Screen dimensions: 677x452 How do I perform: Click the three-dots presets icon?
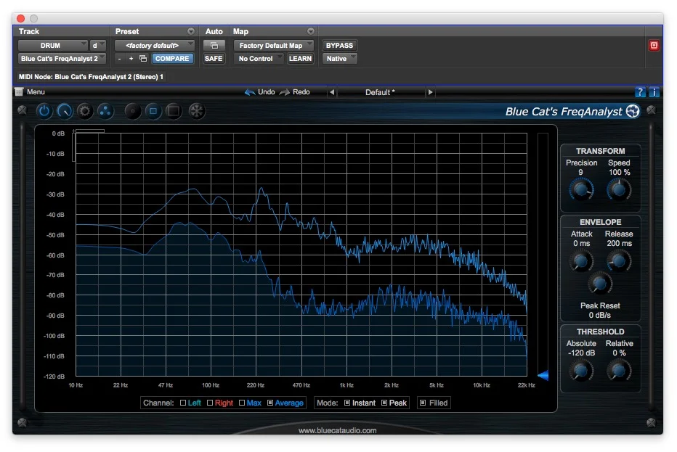click(x=105, y=111)
